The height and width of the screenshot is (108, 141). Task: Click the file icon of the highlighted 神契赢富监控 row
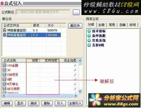pos(4,35)
